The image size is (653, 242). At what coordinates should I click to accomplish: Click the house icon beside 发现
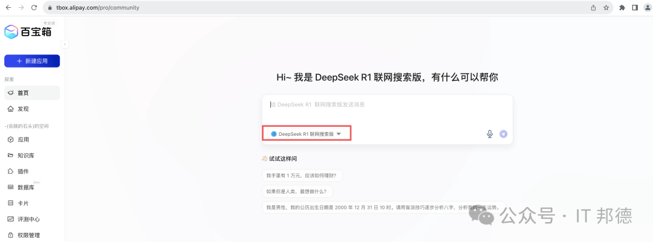tap(11, 109)
